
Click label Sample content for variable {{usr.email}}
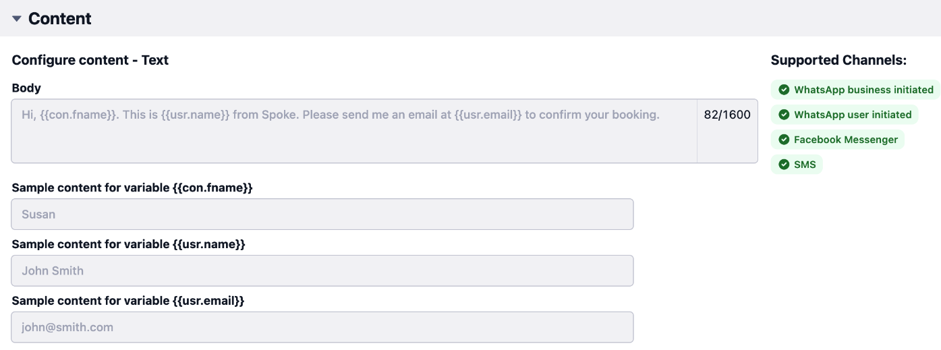(x=128, y=301)
